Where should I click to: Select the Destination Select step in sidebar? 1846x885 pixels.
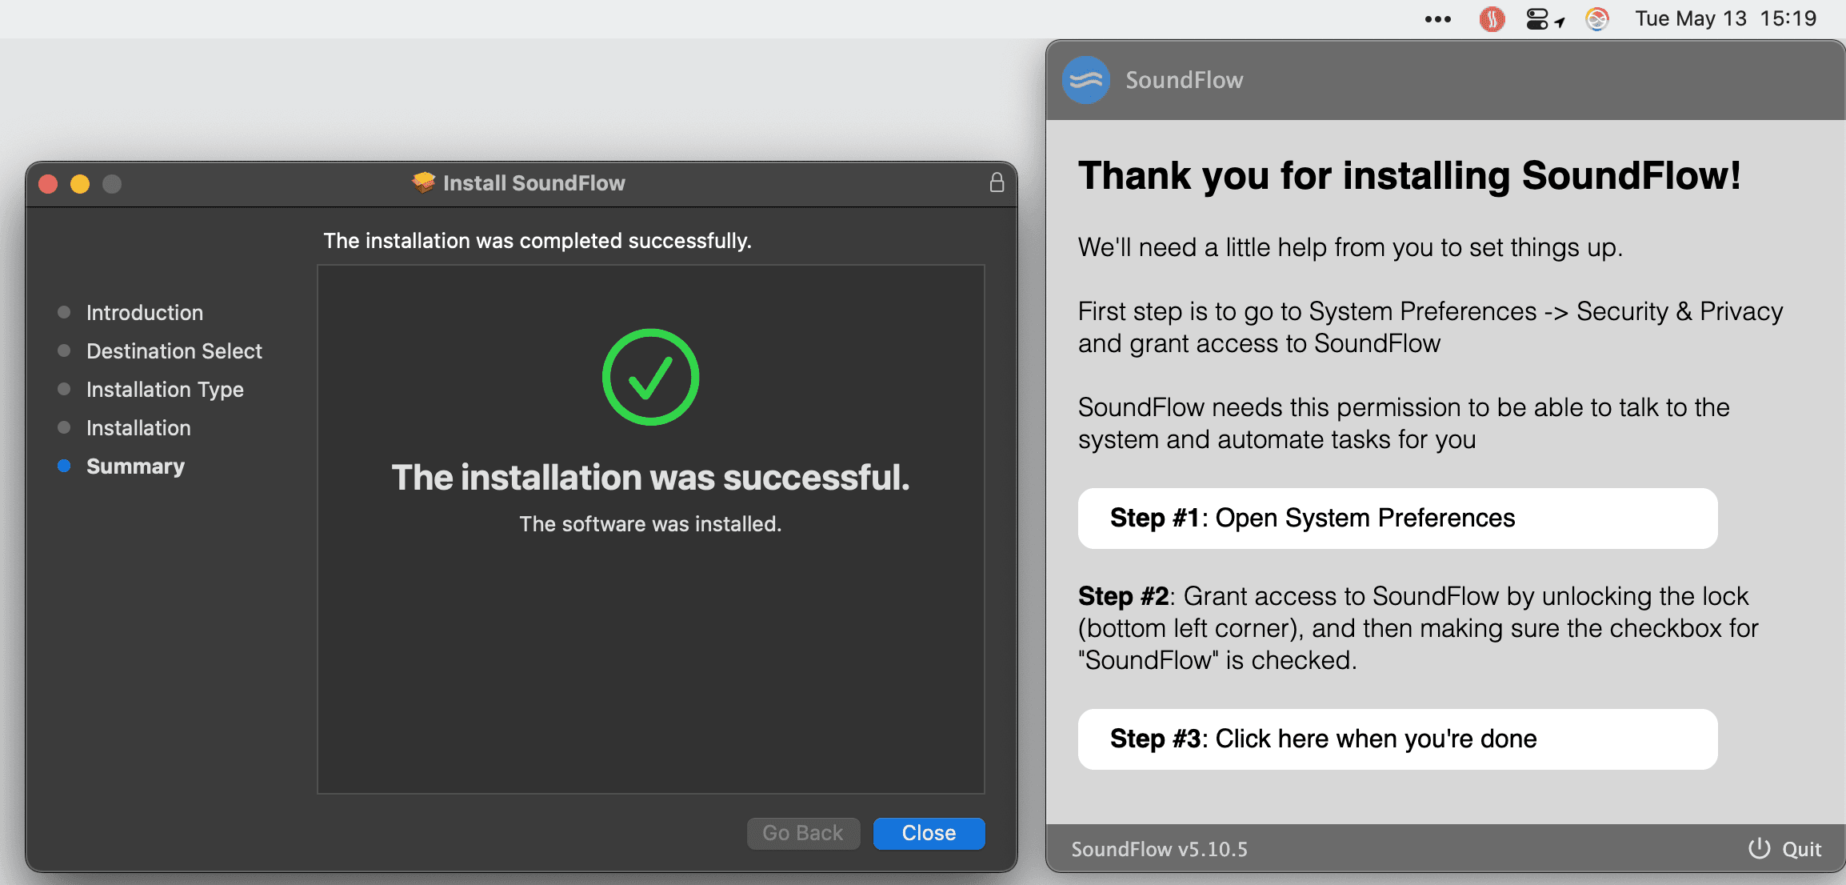pos(174,350)
